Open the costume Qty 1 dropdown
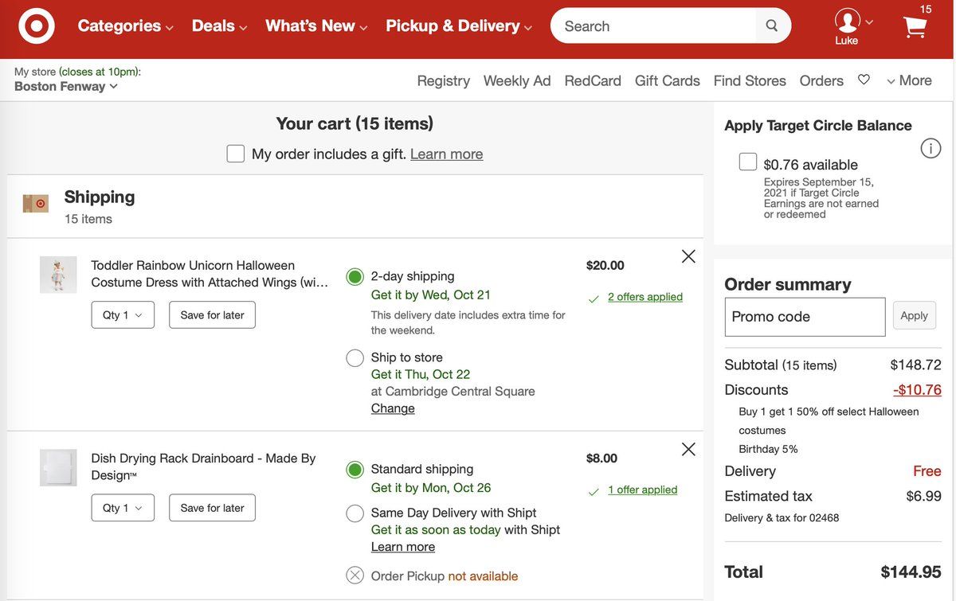 [123, 315]
